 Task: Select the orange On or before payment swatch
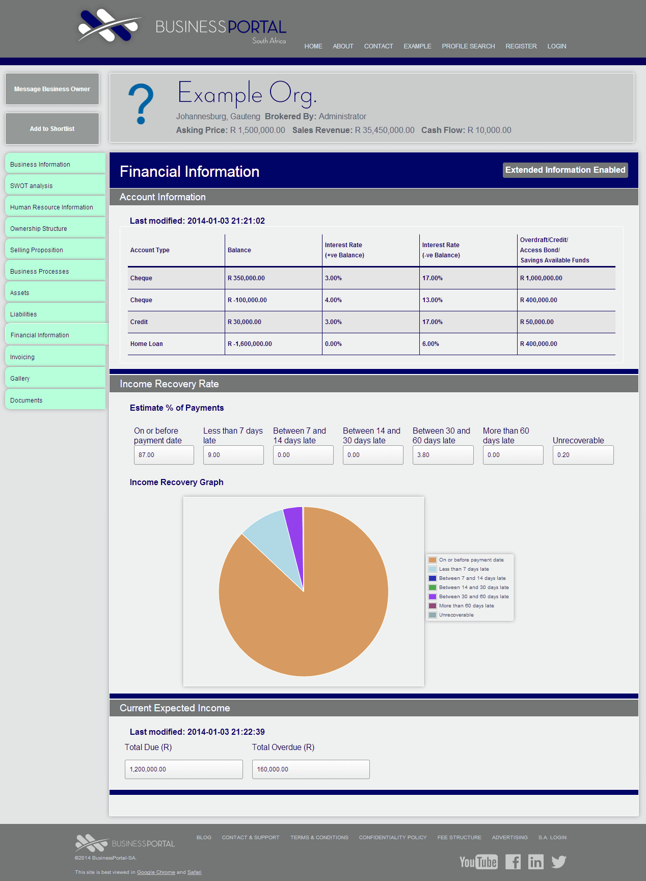point(433,560)
